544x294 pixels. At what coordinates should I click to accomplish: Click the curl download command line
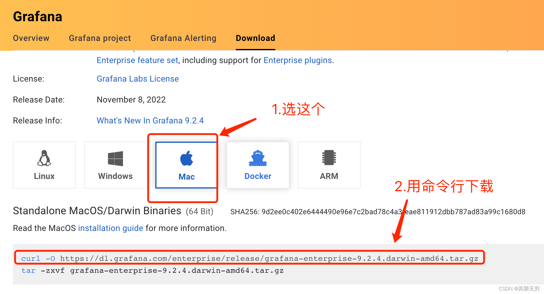(x=250, y=258)
